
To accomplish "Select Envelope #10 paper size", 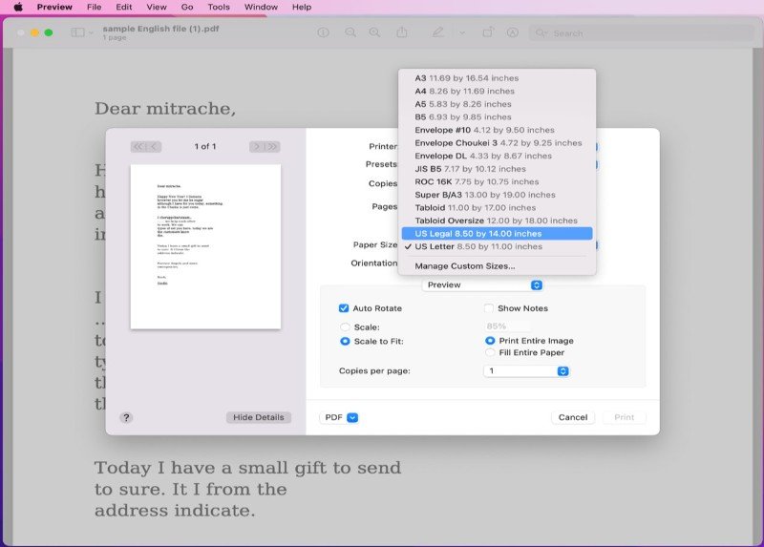I will click(x=497, y=130).
